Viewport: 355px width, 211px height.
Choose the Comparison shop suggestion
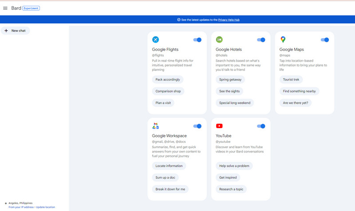tap(168, 91)
